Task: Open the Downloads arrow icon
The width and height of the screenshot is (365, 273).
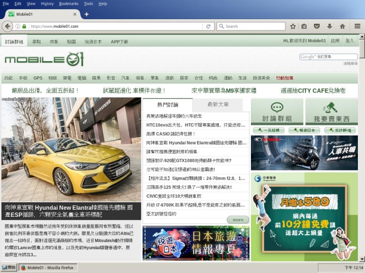Action: click(x=330, y=26)
